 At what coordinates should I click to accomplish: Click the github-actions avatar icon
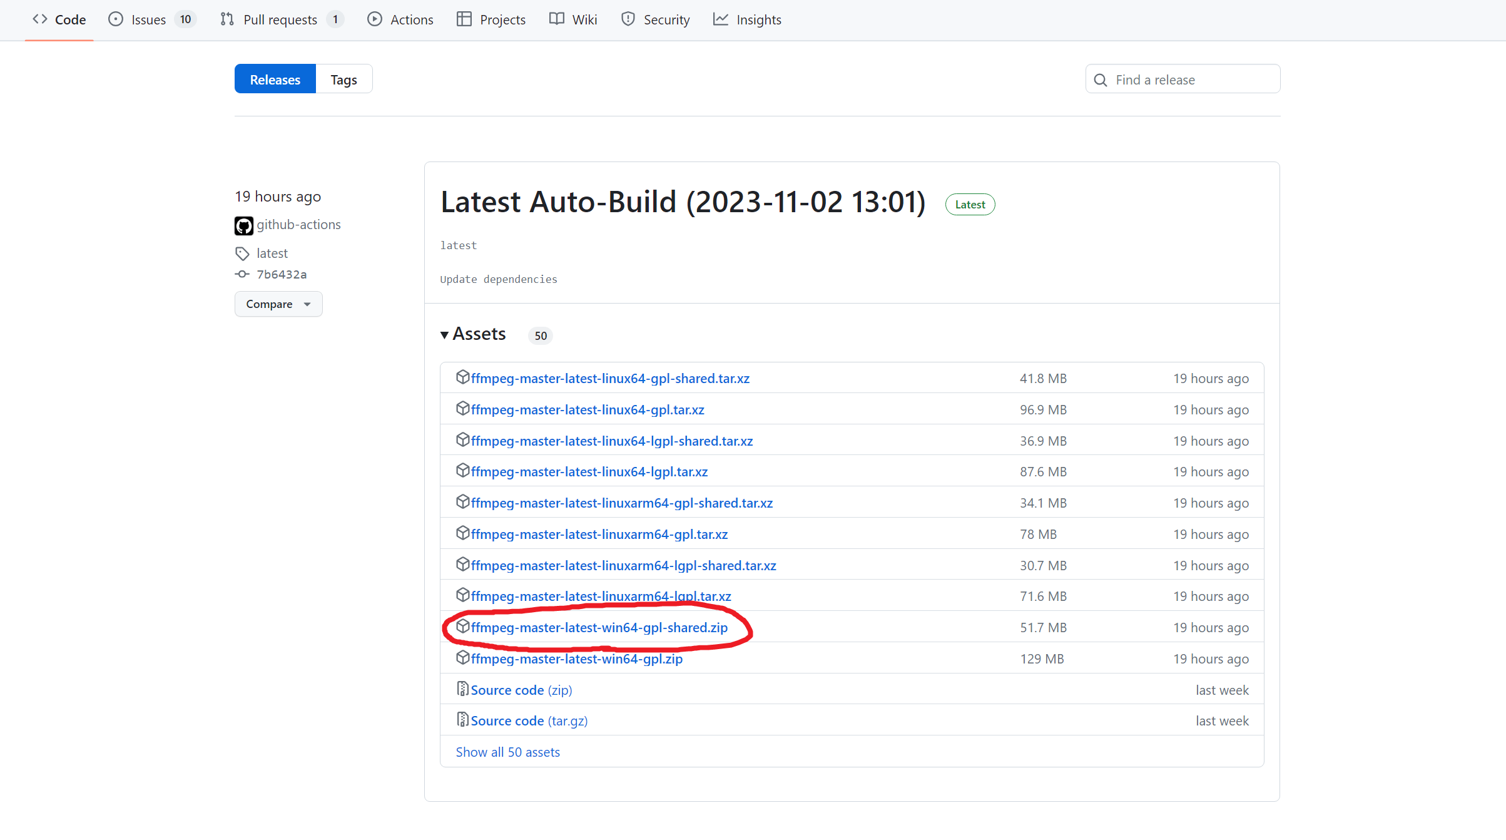point(243,225)
